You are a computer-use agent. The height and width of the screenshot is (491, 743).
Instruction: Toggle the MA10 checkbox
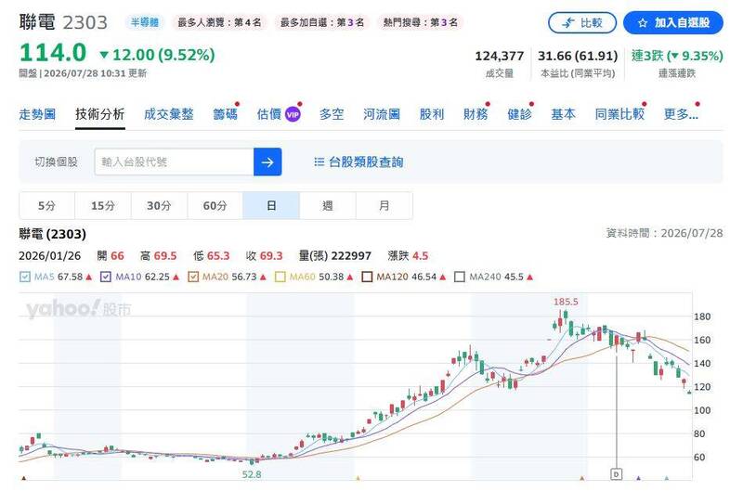[106, 277]
